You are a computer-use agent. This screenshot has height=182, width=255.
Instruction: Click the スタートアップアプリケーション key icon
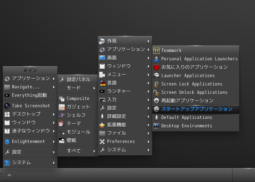point(156,109)
